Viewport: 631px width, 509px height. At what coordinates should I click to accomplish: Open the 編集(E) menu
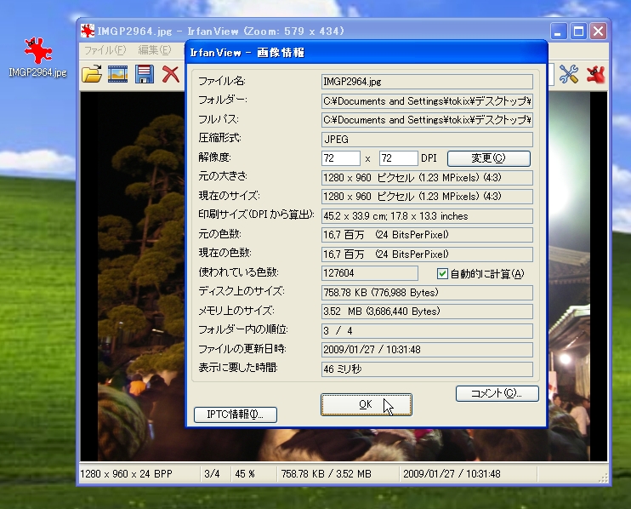155,50
